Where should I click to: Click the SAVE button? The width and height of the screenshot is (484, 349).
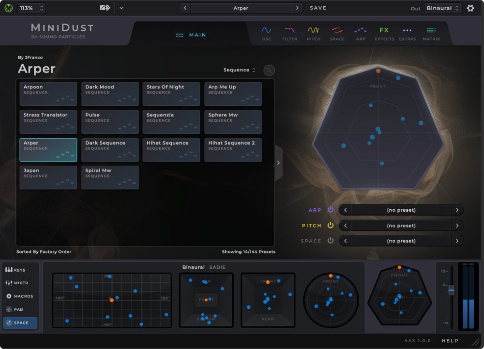tap(318, 8)
